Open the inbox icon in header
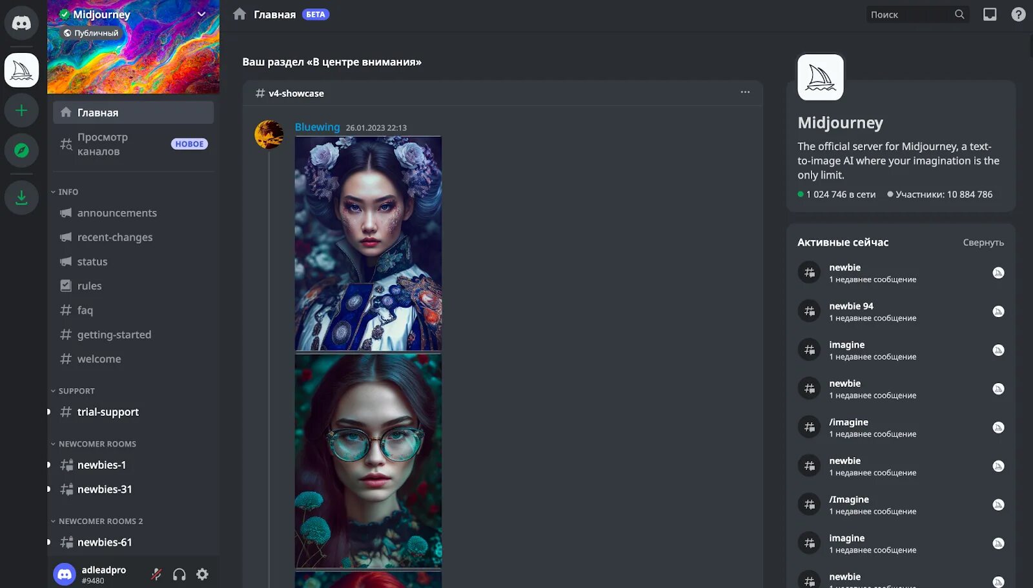The width and height of the screenshot is (1033, 588). tap(990, 14)
